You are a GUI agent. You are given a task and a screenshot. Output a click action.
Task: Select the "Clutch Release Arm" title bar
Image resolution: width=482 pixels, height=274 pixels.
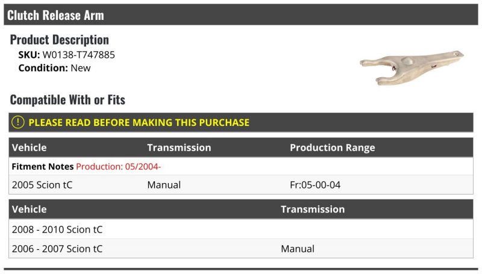tap(55, 15)
